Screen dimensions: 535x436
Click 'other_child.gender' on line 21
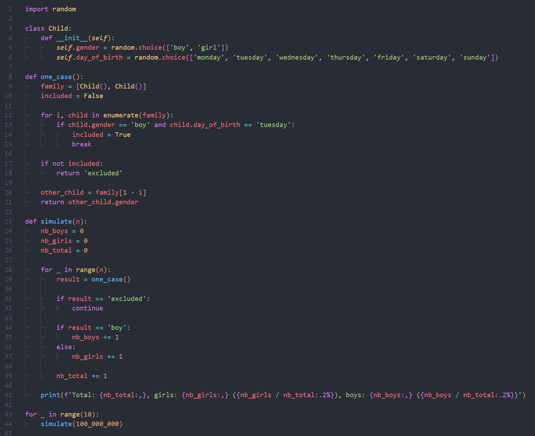point(103,202)
